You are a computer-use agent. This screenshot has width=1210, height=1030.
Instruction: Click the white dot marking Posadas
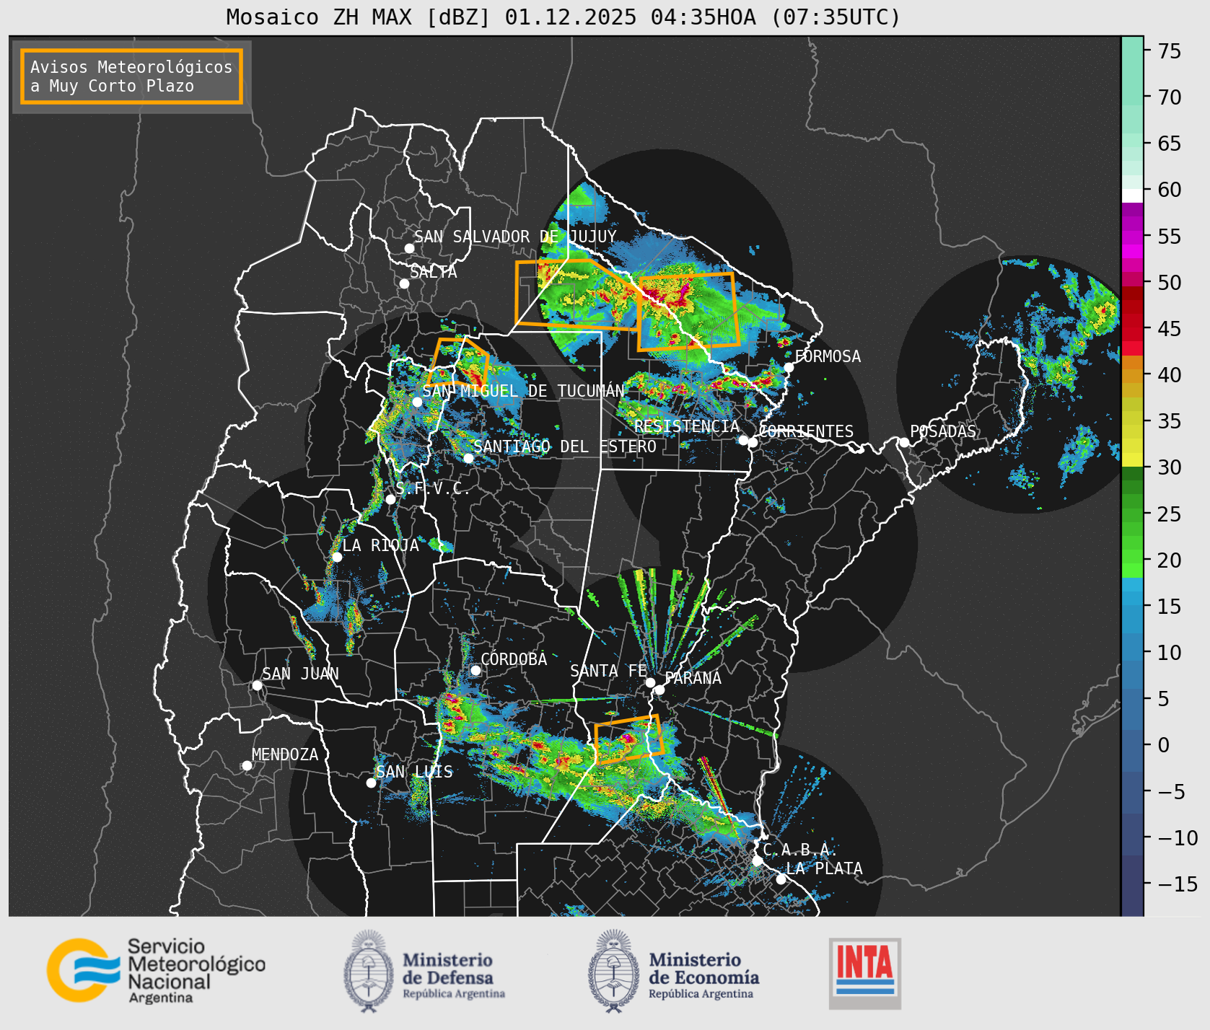[x=904, y=442]
